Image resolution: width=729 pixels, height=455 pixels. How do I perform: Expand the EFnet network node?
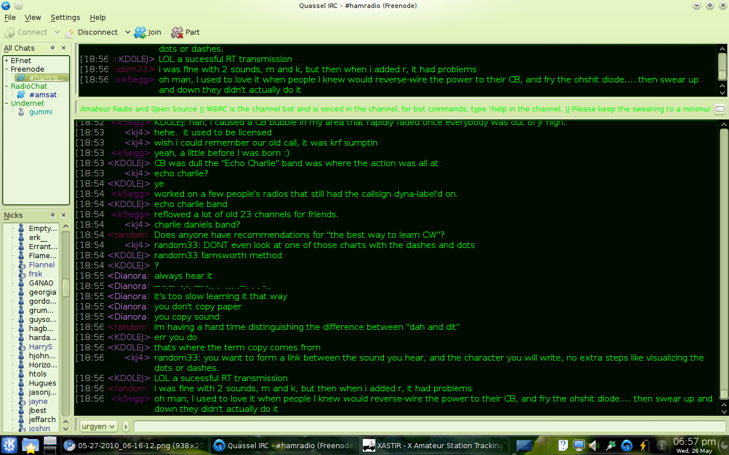[7, 61]
